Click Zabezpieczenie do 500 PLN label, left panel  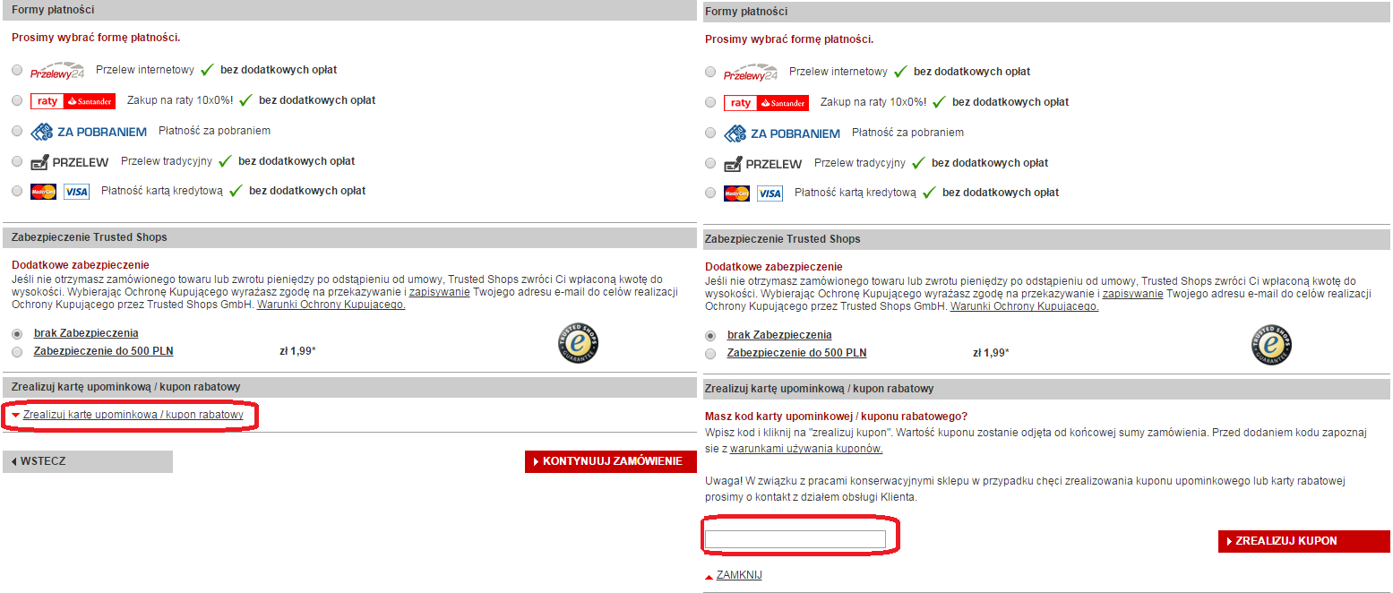coord(104,351)
